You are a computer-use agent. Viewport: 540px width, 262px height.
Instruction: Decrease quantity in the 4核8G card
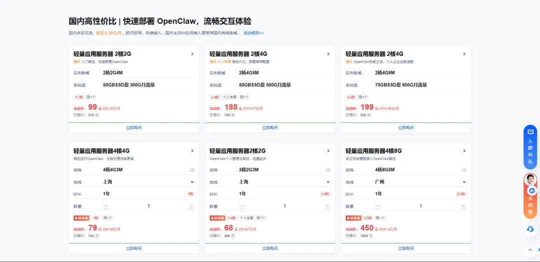(x=378, y=206)
